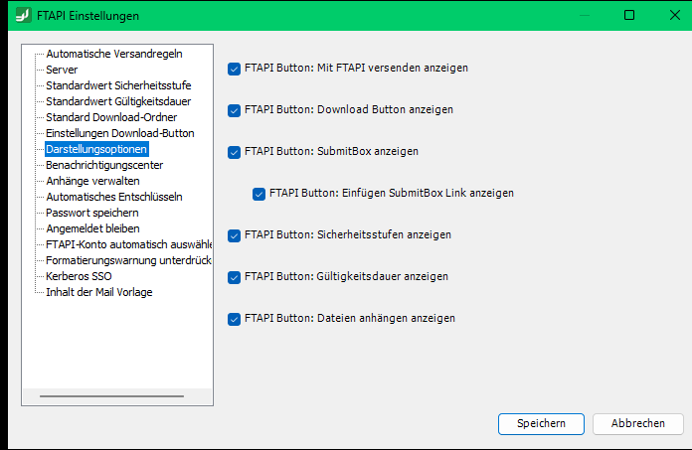The image size is (692, 450).
Task: Toggle 'Dateien anhängen anzeigen' checkbox
Action: 234,319
